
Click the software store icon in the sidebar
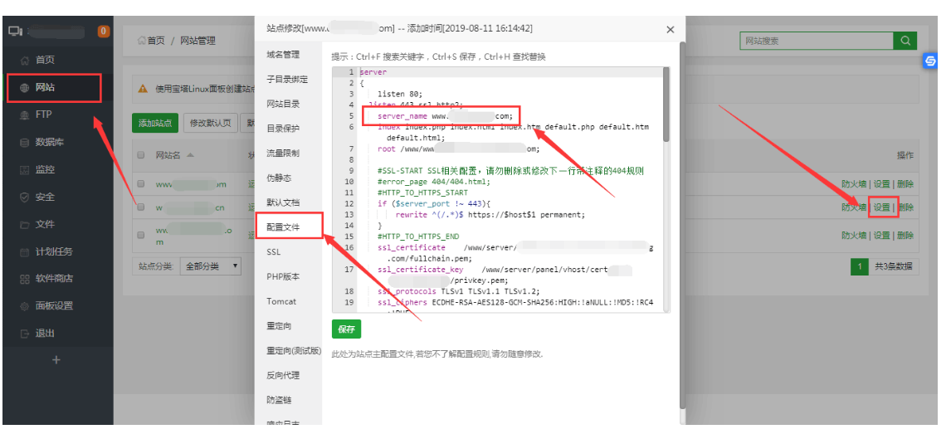coord(25,280)
